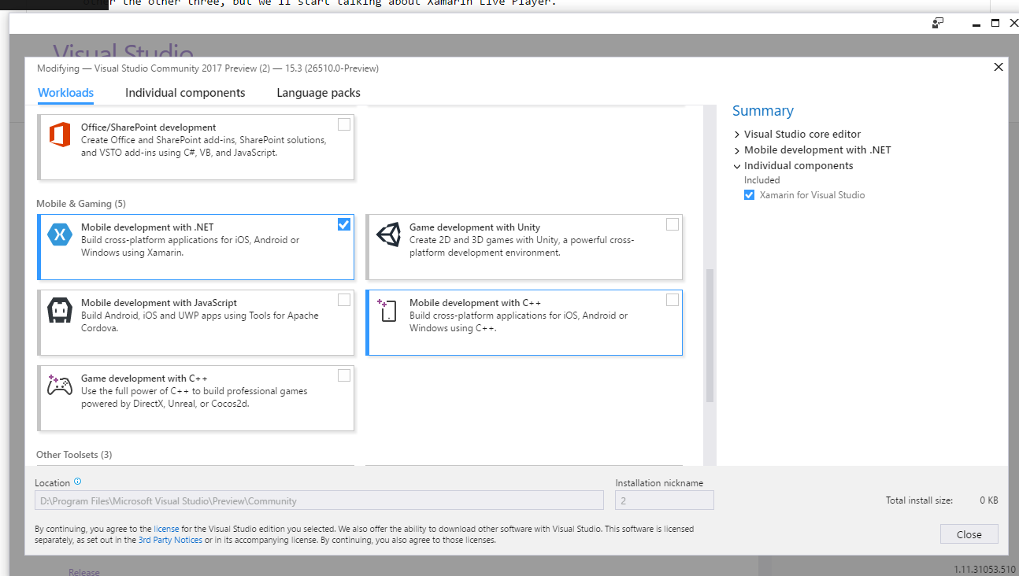This screenshot has height=576, width=1019.
Task: Uncheck Mobile development with .NET
Action: tap(344, 224)
